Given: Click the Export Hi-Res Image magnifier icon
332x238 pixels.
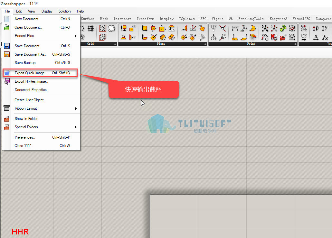Looking at the screenshot, I should tap(7, 81).
